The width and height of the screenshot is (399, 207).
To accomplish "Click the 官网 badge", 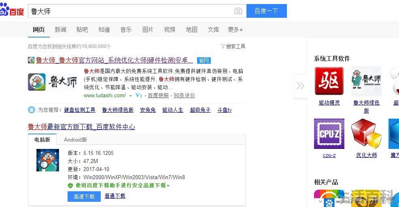I will [204, 61].
